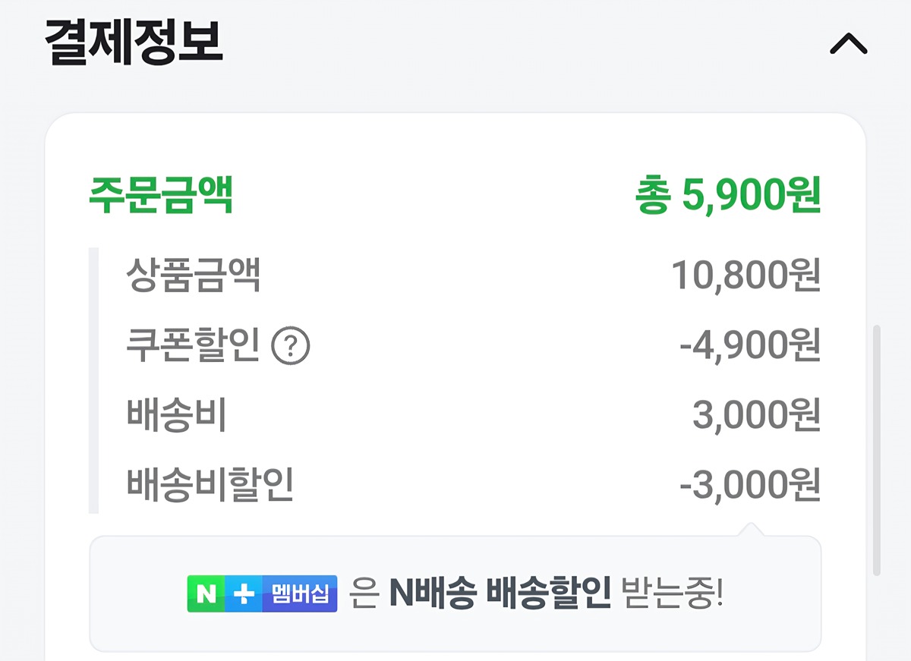Image resolution: width=911 pixels, height=661 pixels.
Task: Click the shipping fee amount 3,000원
Action: [x=756, y=416]
